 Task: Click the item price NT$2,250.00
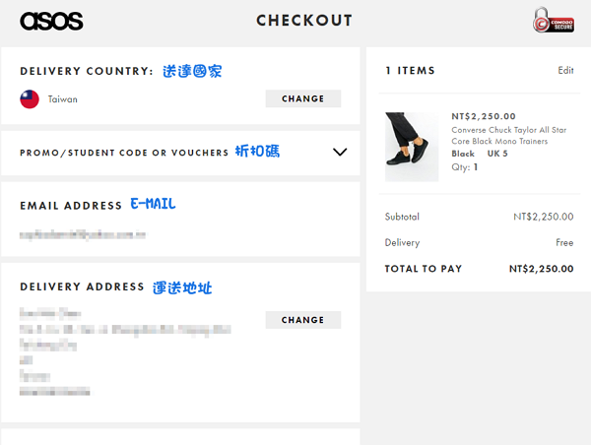(484, 116)
